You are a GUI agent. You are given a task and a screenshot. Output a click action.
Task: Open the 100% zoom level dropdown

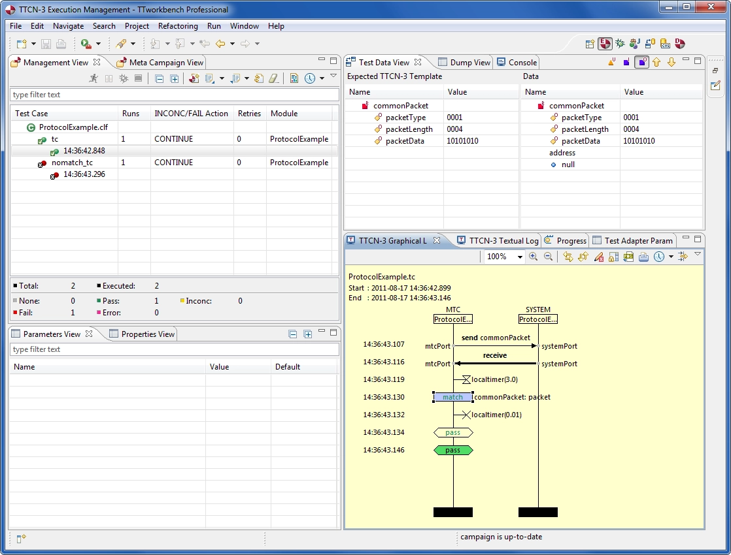pyautogui.click(x=520, y=257)
